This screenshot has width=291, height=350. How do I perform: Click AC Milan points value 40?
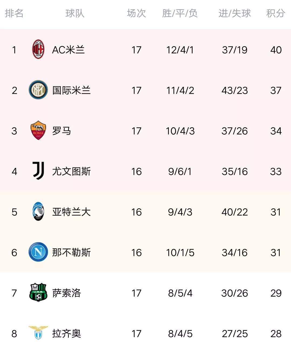276,50
